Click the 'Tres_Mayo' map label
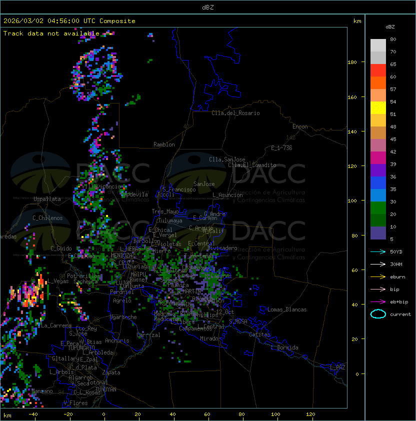416x421 pixels. 165,211
